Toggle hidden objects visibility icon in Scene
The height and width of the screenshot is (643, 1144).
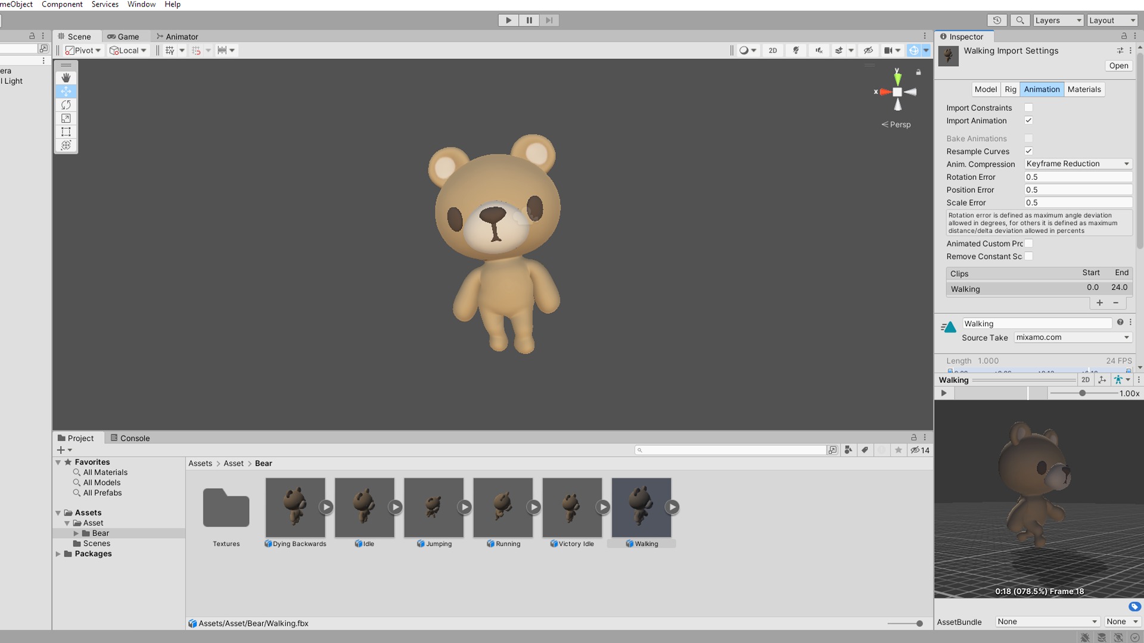[868, 51]
